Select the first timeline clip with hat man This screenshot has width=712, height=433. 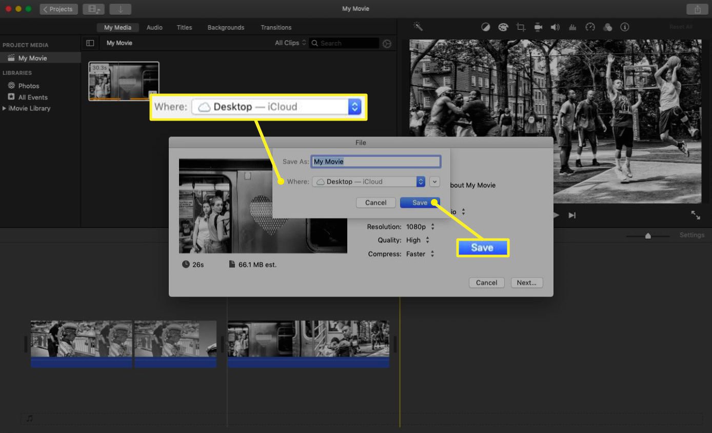click(x=82, y=344)
